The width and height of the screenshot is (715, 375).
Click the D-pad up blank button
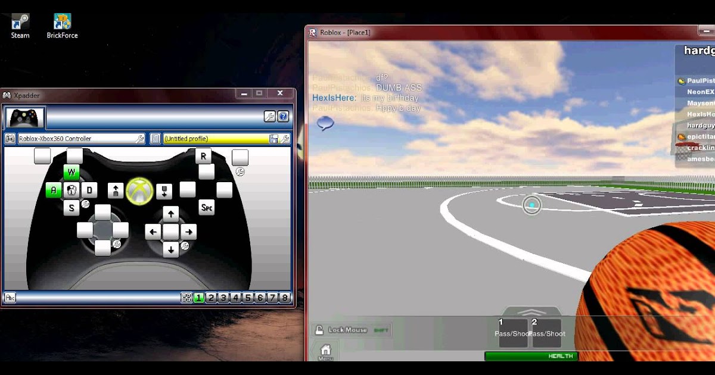(103, 212)
